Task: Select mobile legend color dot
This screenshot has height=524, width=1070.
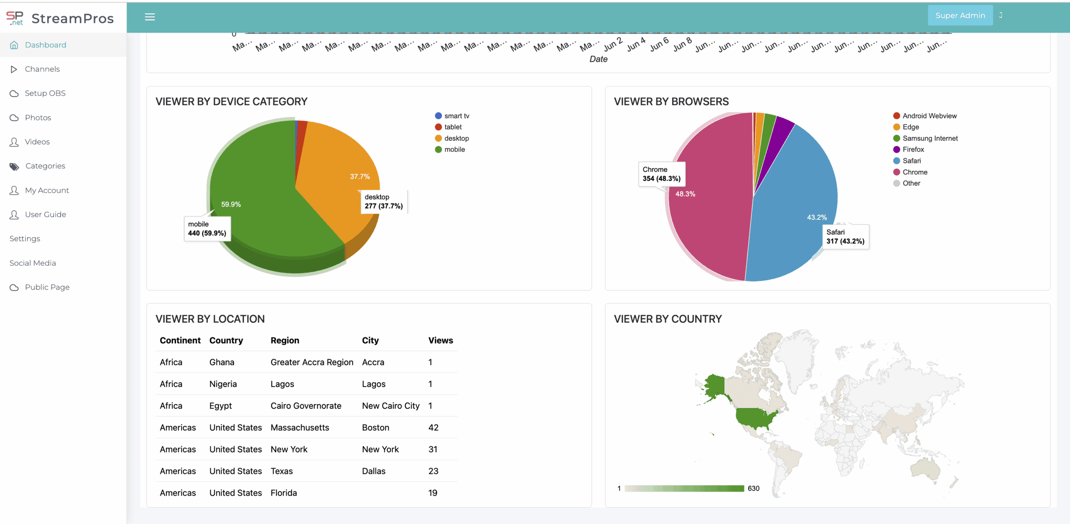Action: [438, 150]
